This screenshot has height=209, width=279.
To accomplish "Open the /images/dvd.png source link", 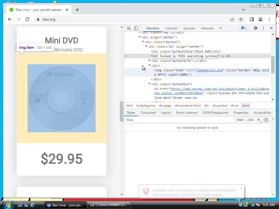I will click(209, 70).
